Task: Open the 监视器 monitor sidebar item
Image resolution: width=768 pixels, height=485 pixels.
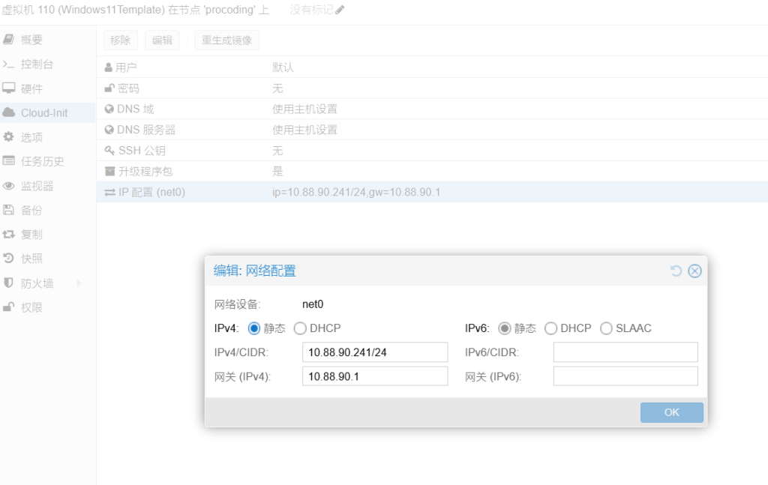Action: [x=37, y=186]
